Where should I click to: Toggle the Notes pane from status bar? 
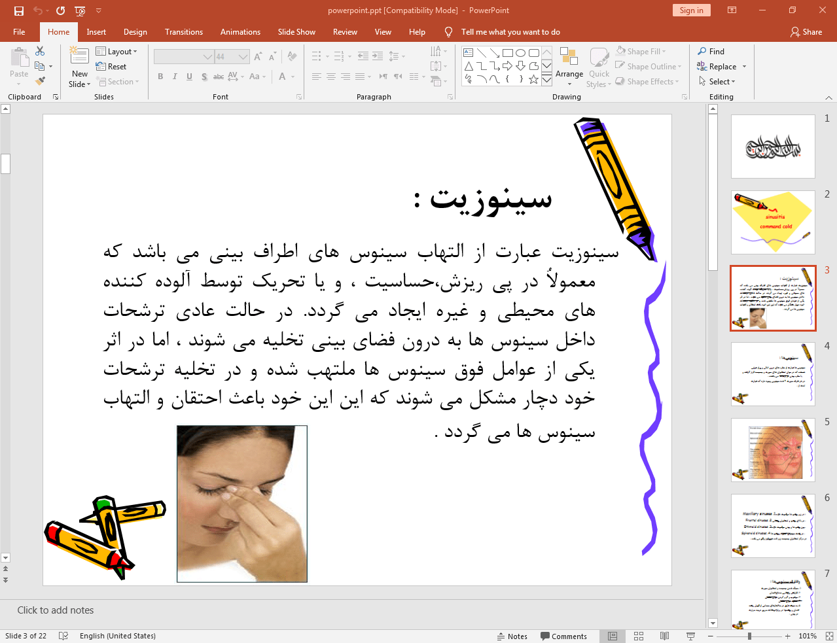click(x=512, y=636)
